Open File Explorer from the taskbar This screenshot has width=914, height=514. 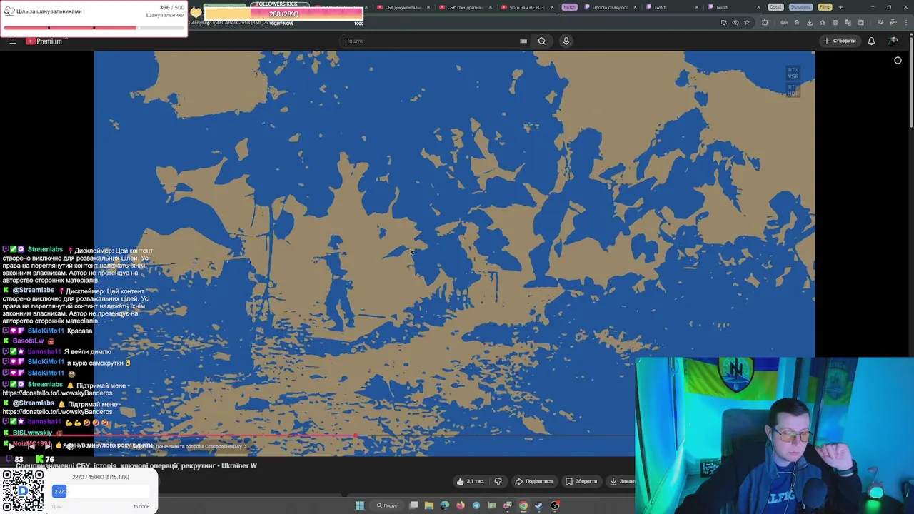point(429,505)
